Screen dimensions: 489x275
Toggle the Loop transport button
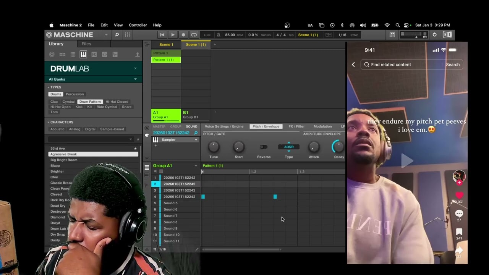tap(194, 35)
